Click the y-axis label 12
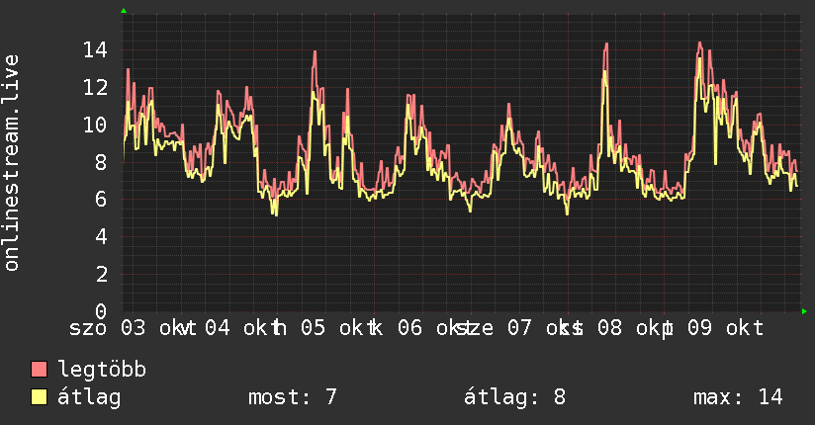815x425 pixels. pyautogui.click(x=95, y=87)
